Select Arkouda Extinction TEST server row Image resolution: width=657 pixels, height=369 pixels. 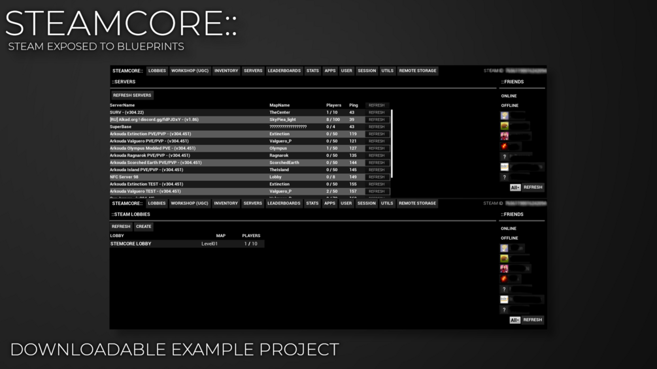tap(250, 184)
